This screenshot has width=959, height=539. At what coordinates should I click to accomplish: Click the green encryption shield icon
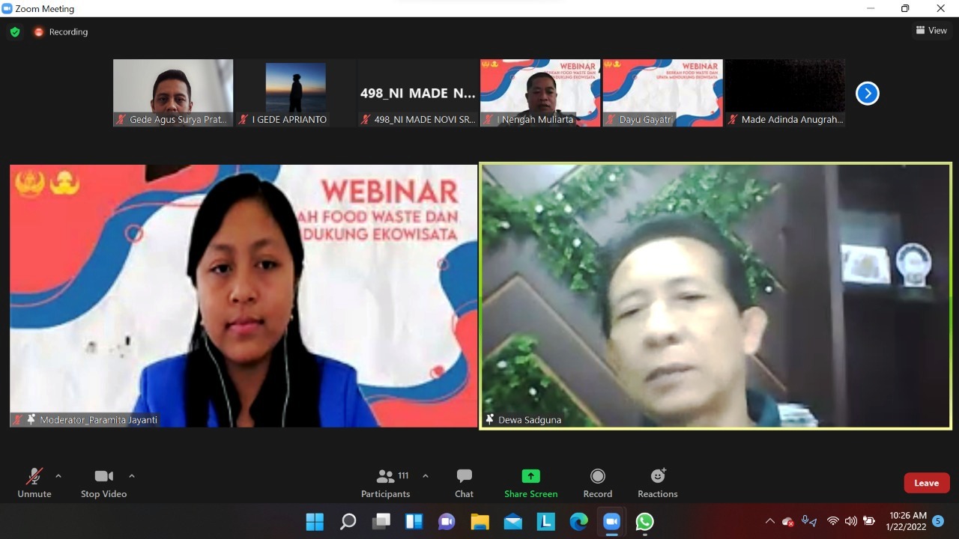(x=15, y=32)
